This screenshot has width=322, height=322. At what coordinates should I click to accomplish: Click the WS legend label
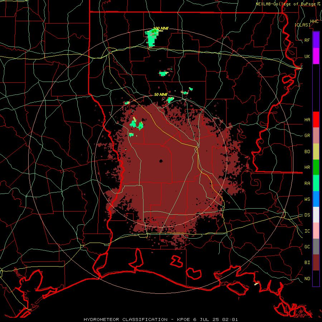click(307, 199)
